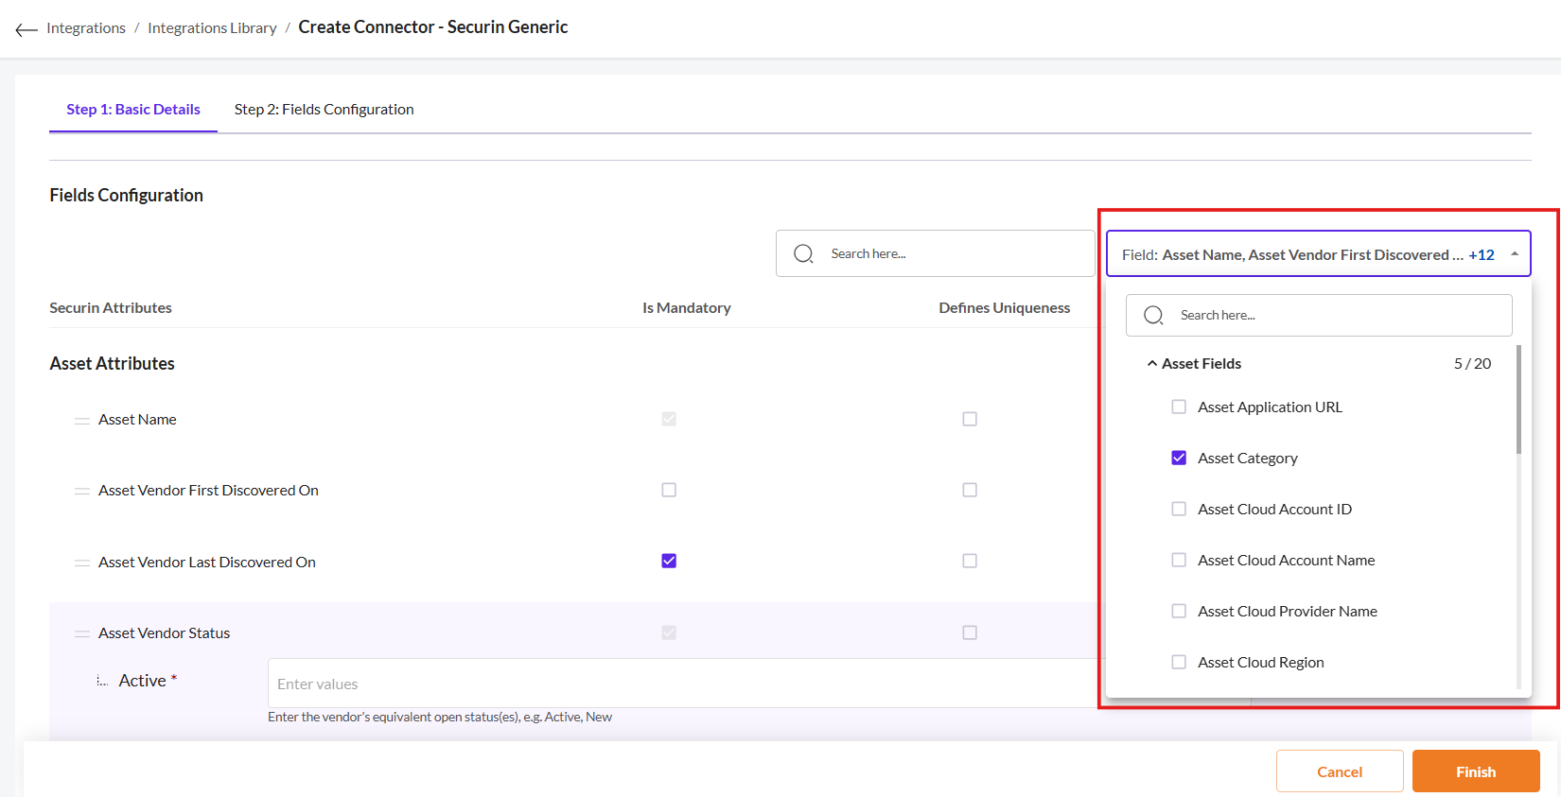
Task: Uncheck the Asset Category checkbox
Action: click(1179, 458)
